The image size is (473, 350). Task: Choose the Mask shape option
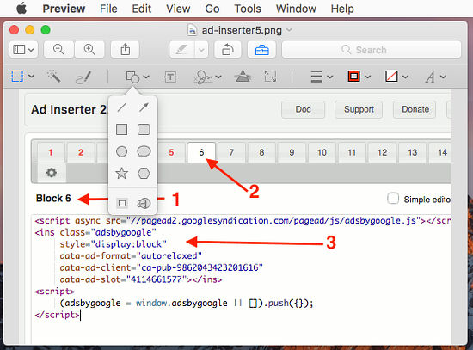coord(122,203)
